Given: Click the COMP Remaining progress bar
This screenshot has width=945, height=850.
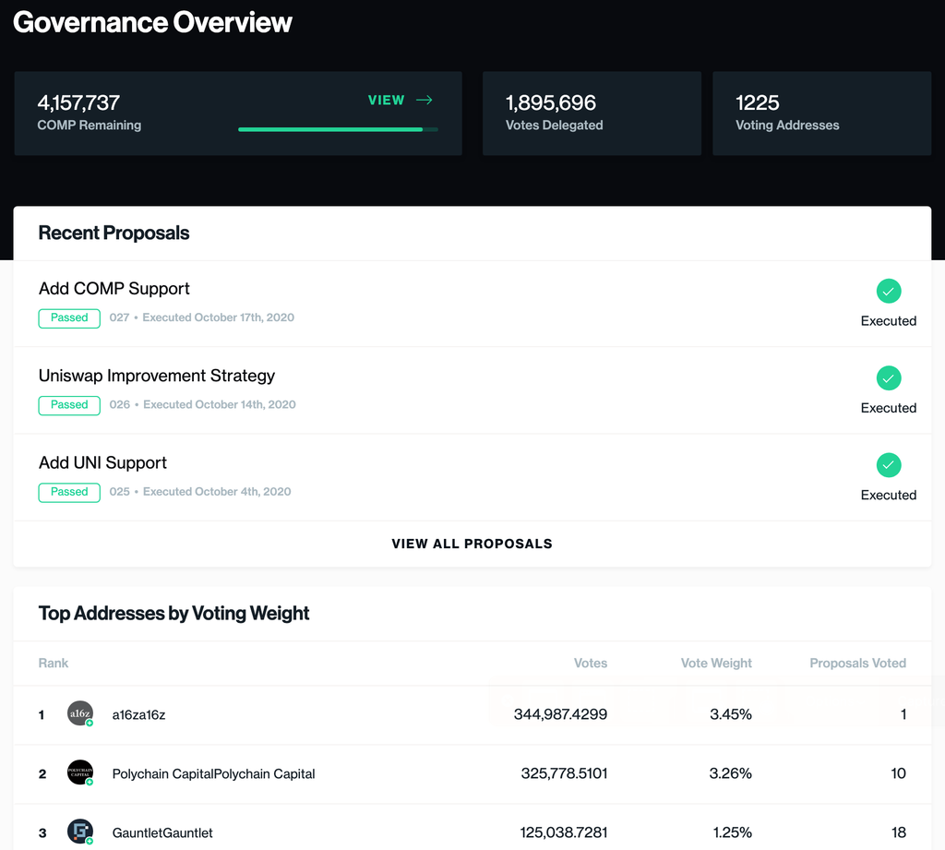Looking at the screenshot, I should tap(338, 129).
